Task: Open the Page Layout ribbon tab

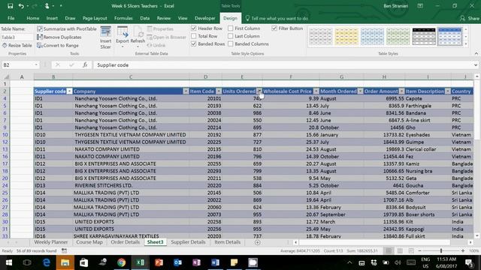Action: coord(95,18)
